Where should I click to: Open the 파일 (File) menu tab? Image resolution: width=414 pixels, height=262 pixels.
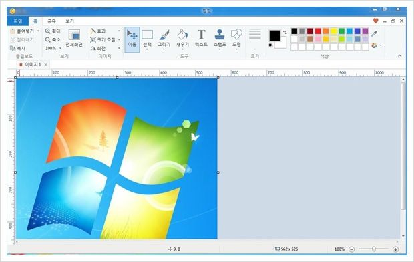(18, 21)
